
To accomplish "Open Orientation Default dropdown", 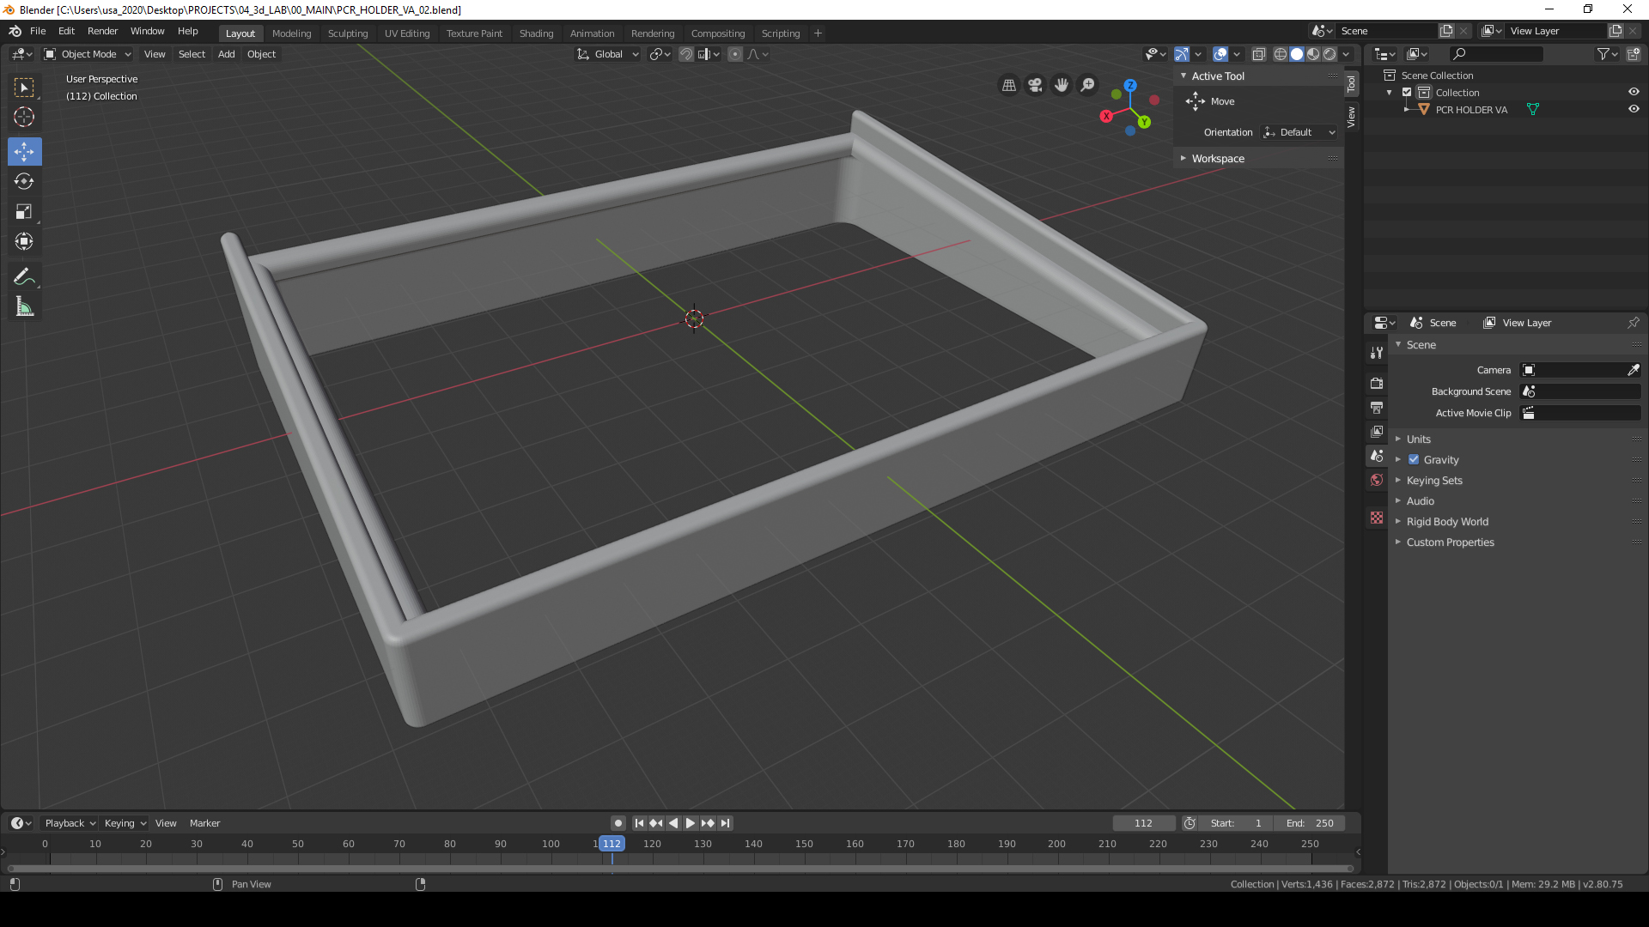I will (1299, 132).
